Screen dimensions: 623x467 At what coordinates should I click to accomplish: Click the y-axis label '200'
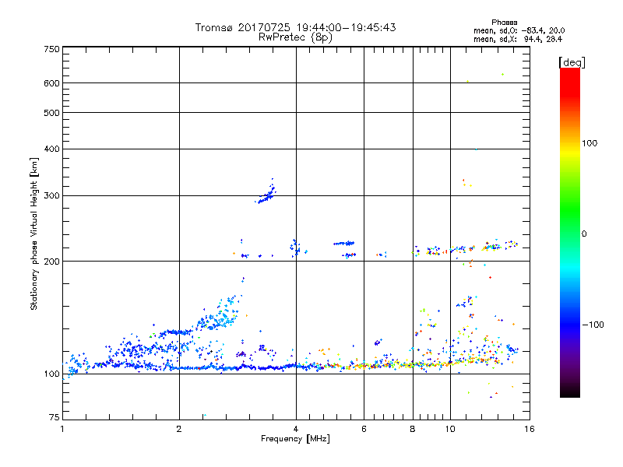(x=51, y=262)
